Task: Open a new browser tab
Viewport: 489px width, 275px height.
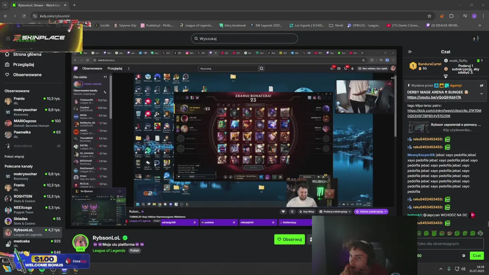Action: pyautogui.click(x=74, y=5)
